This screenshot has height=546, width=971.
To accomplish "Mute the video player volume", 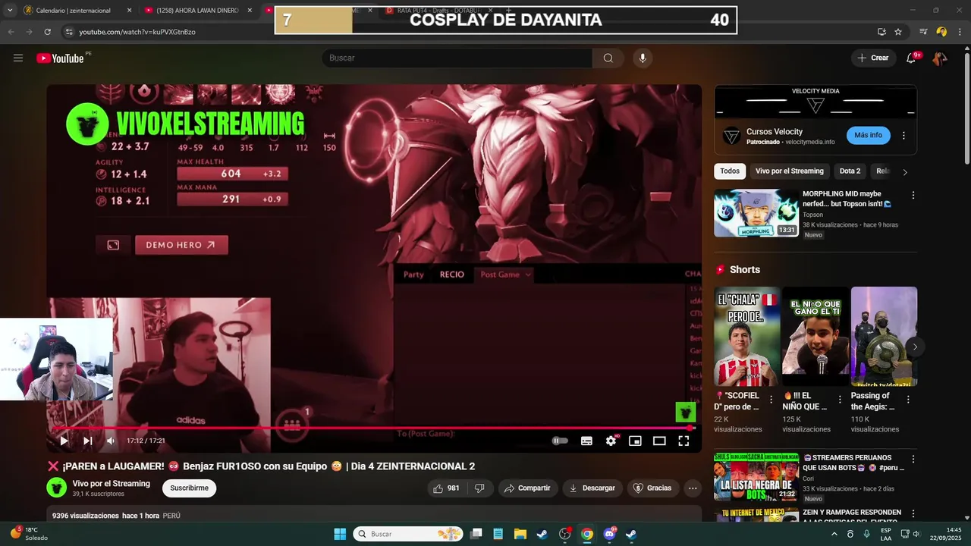I will point(111,441).
